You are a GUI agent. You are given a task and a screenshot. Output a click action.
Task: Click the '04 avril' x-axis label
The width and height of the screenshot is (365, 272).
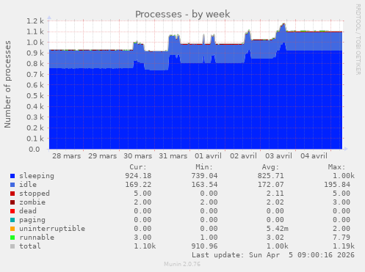point(314,156)
